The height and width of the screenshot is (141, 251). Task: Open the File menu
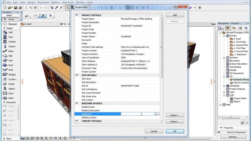9,2
